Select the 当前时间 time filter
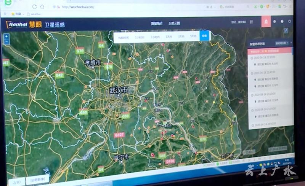 click(x=123, y=37)
